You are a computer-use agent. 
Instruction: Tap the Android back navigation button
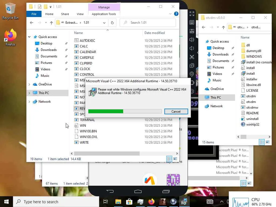(110, 191)
